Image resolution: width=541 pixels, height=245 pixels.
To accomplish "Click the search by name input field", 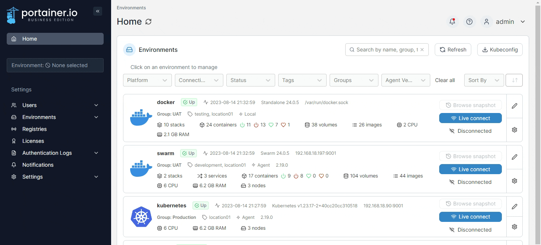I will coord(386,50).
